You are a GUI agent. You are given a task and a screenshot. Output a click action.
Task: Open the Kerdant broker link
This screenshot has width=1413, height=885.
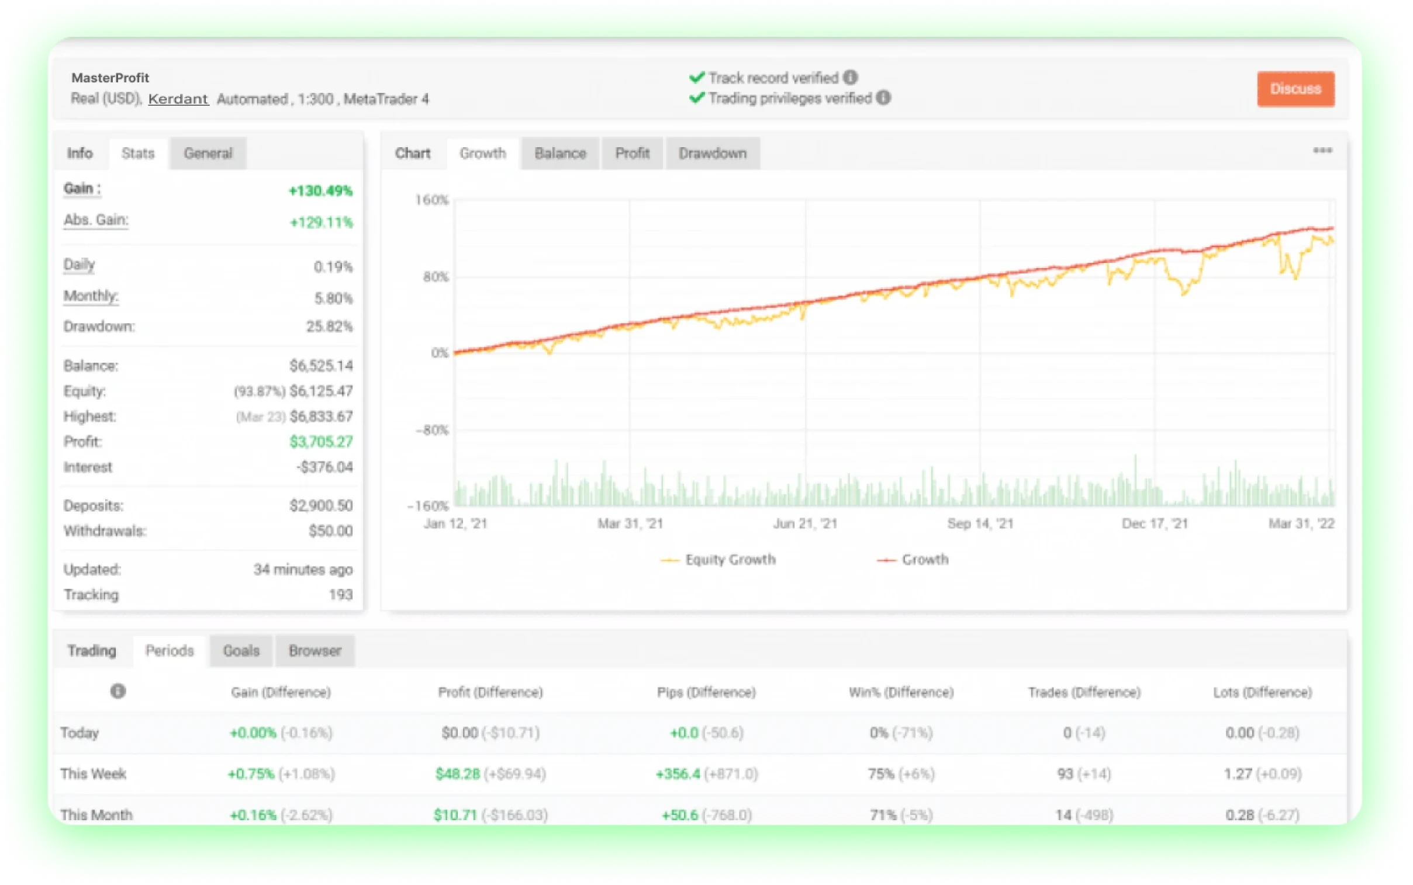pos(178,99)
